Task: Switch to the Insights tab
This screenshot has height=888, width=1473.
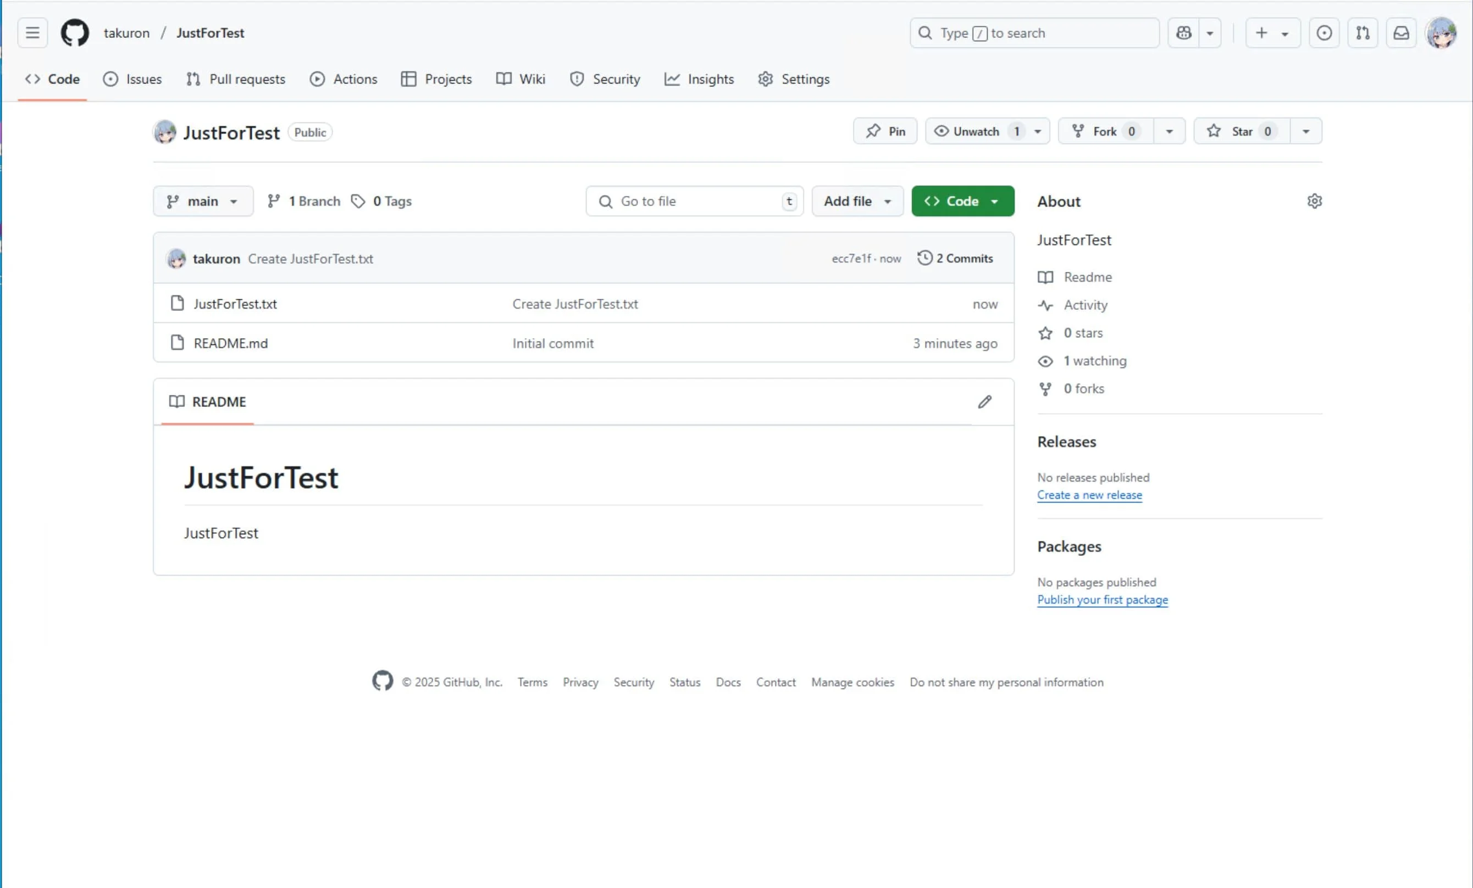Action: pyautogui.click(x=700, y=79)
